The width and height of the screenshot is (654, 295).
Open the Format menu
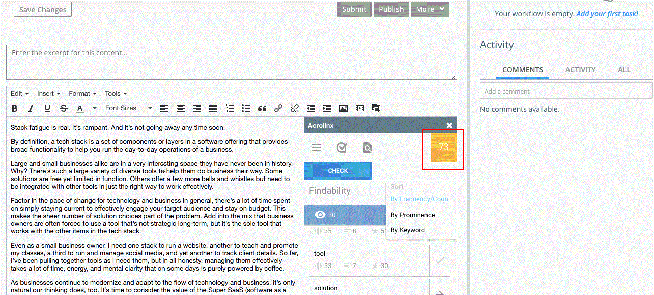pos(82,94)
